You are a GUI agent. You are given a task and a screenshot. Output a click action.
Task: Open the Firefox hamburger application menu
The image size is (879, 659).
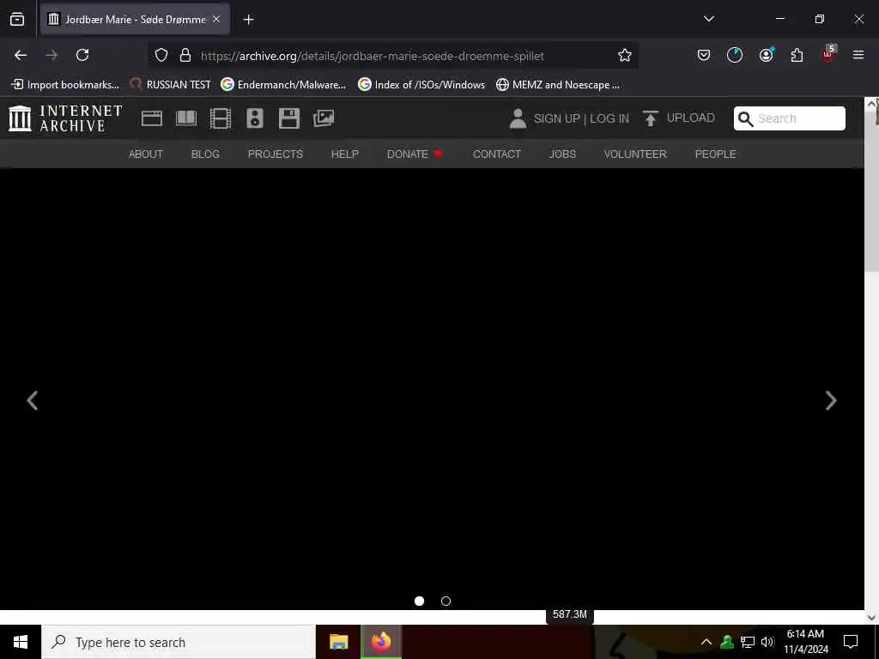pyautogui.click(x=858, y=55)
